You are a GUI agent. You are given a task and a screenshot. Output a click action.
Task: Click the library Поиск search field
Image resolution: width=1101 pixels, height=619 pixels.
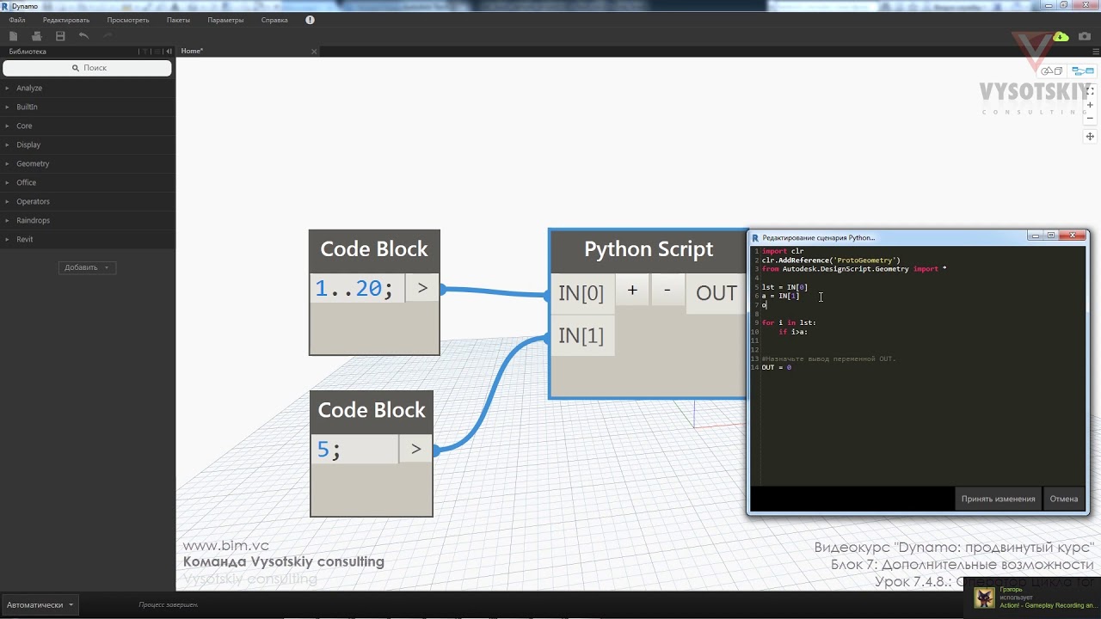pyautogui.click(x=88, y=68)
